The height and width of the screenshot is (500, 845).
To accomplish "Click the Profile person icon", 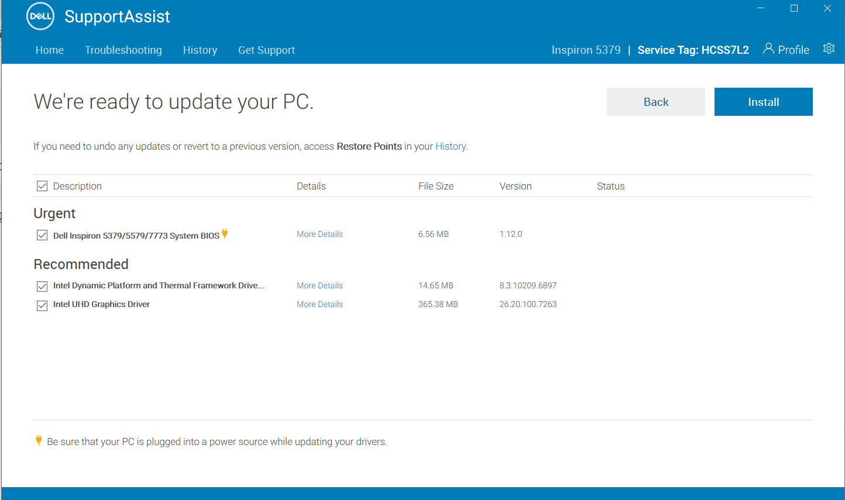I will (768, 49).
